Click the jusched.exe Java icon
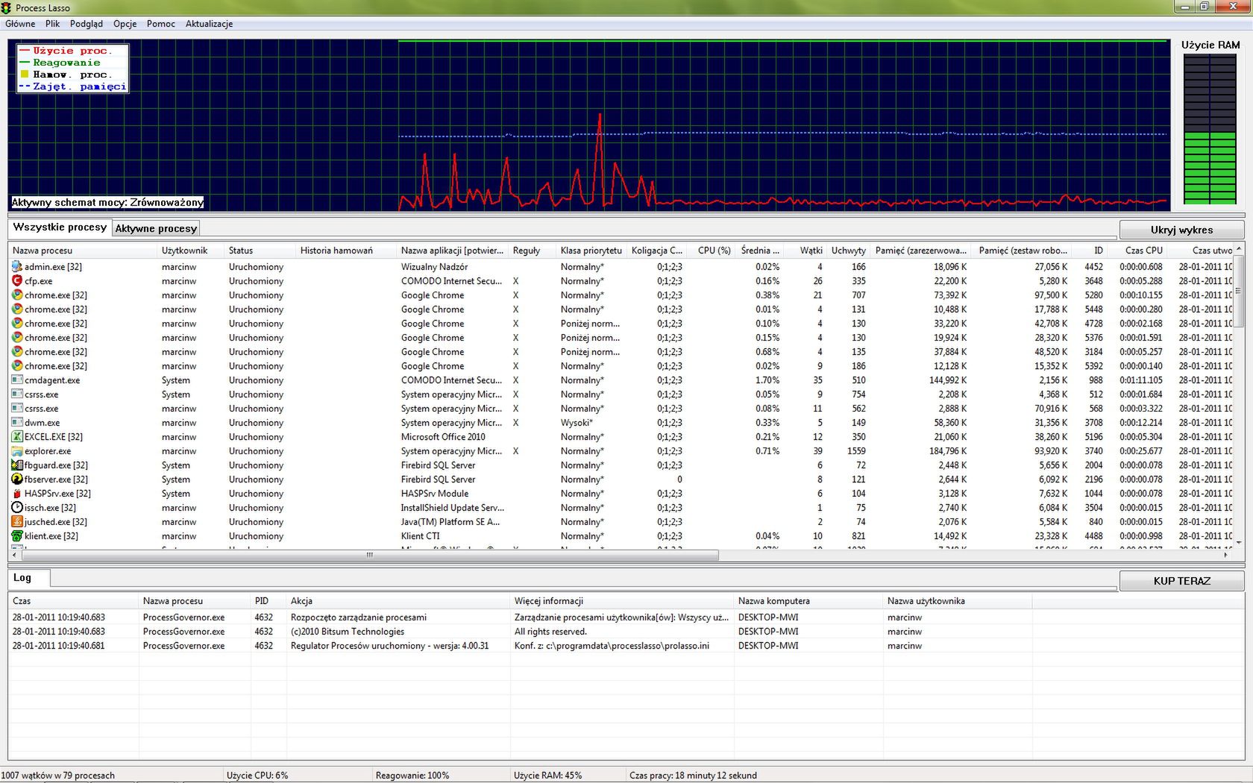The image size is (1253, 783). (17, 521)
